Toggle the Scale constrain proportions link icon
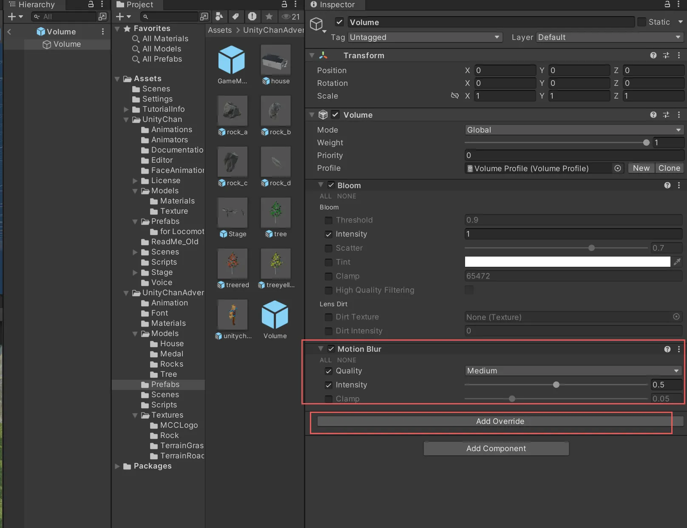 click(454, 96)
